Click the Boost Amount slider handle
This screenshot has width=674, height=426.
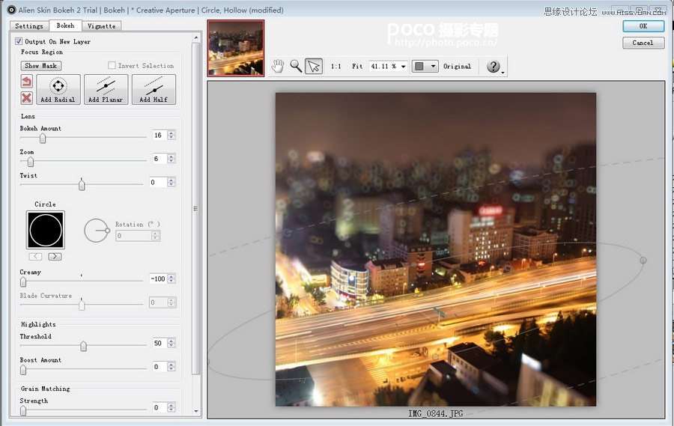(x=23, y=370)
